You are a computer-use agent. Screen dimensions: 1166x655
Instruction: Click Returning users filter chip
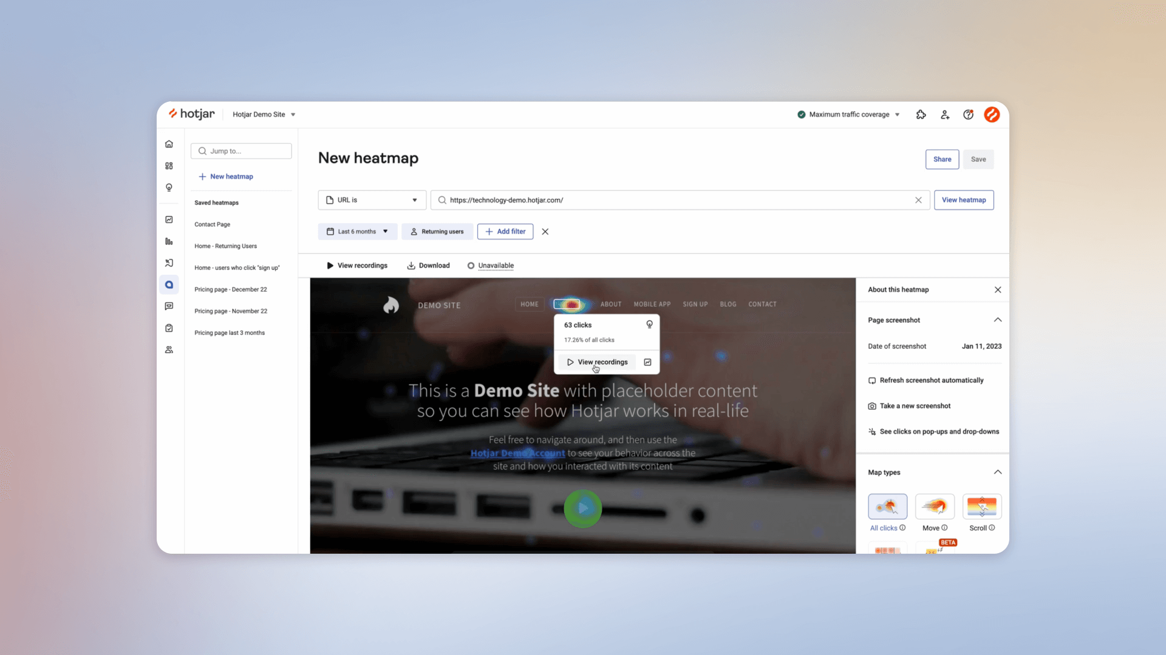click(x=437, y=232)
